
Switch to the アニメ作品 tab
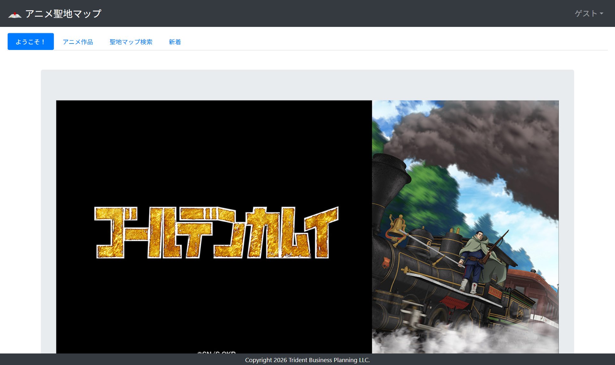click(x=78, y=42)
